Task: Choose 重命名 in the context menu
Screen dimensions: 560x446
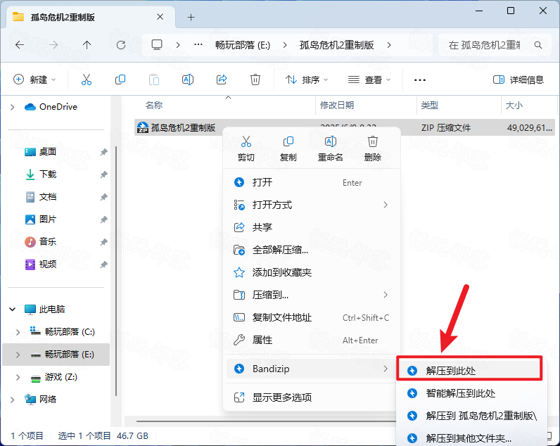Action: tap(331, 148)
